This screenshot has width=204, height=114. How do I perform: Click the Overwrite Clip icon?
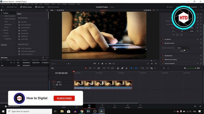108,68
